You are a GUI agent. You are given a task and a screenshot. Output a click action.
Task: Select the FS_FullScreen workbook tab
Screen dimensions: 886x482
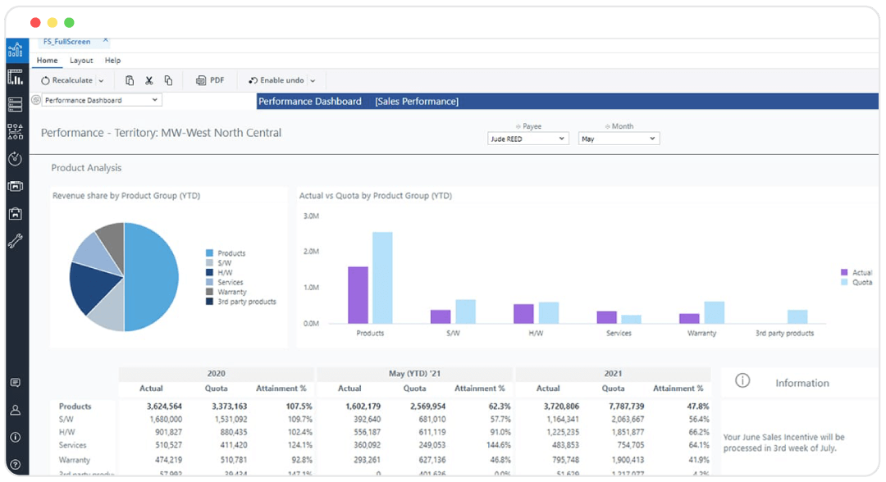(x=66, y=41)
